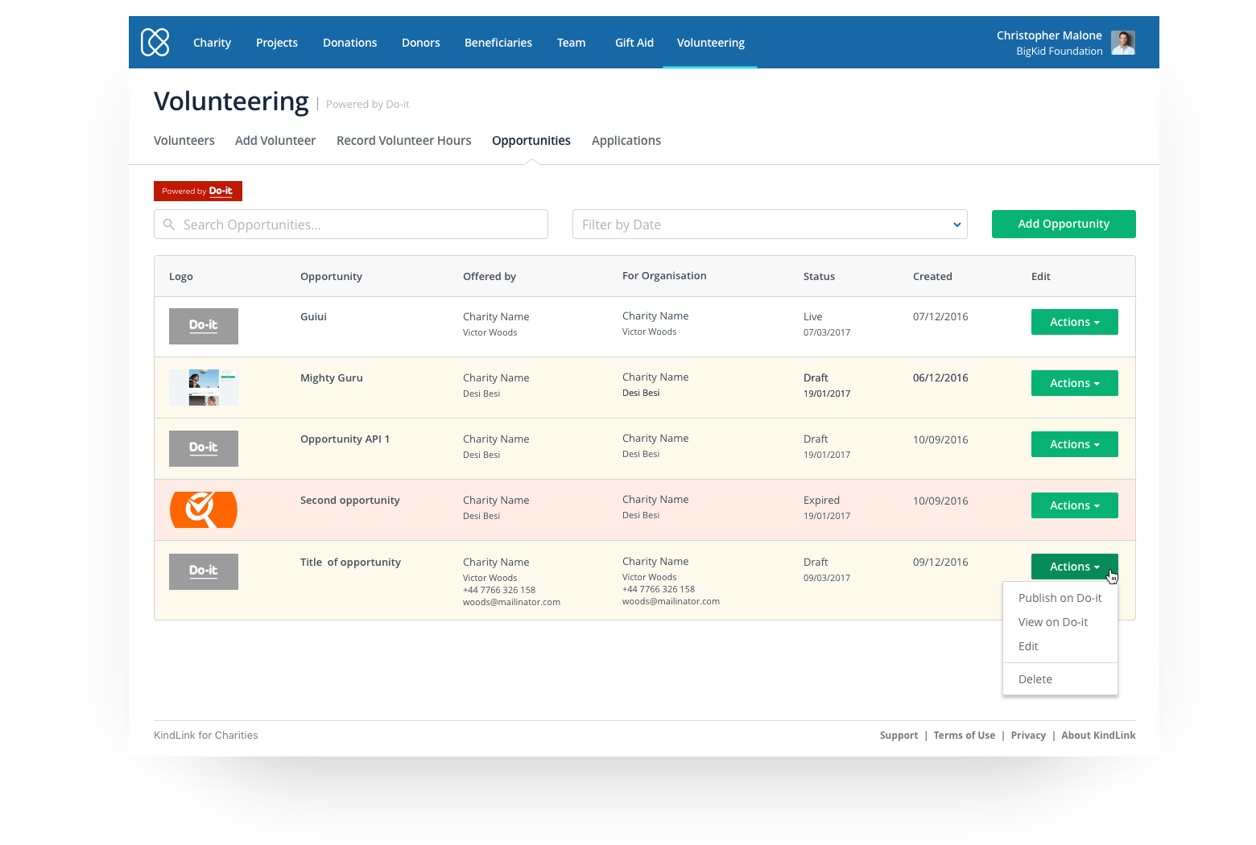This screenshot has width=1256, height=845.
Task: Click the For Organisation column header
Action: pyautogui.click(x=664, y=275)
